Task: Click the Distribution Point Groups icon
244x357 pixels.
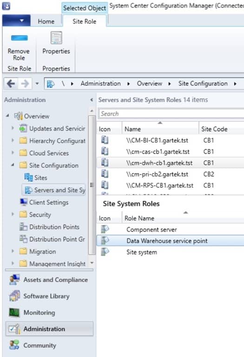Action: click(x=23, y=239)
